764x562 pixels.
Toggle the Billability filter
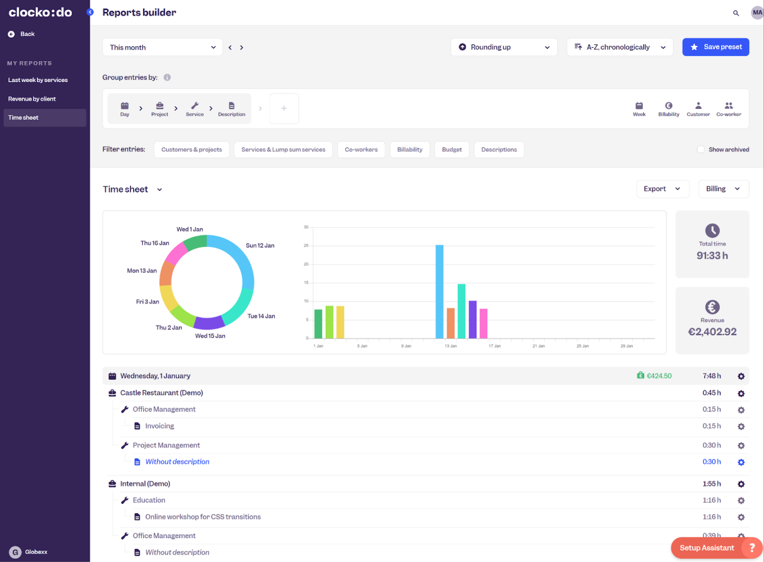409,149
